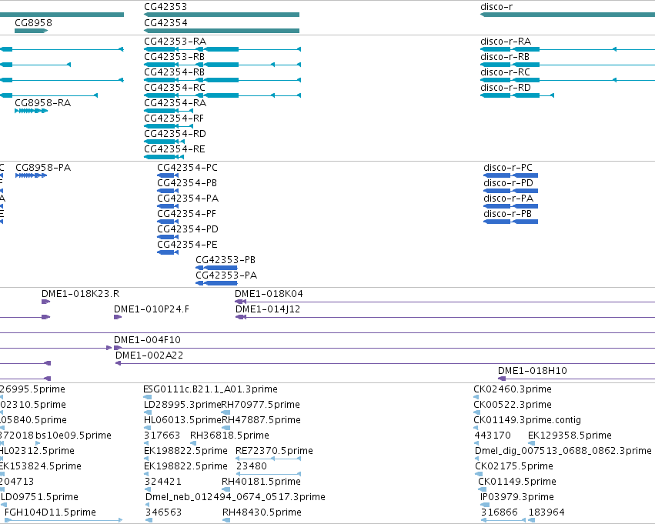Screen dimensions: 655x524
Task: Click EST IP03979.3prime
Action: [x=485, y=505]
